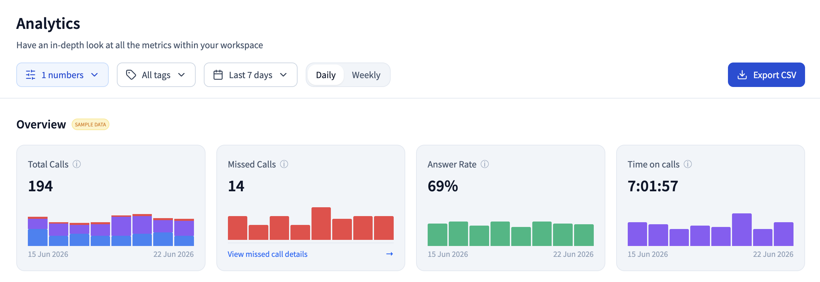The width and height of the screenshot is (820, 282).
Task: Click the info icon beside Time on calls
Action: 688,164
